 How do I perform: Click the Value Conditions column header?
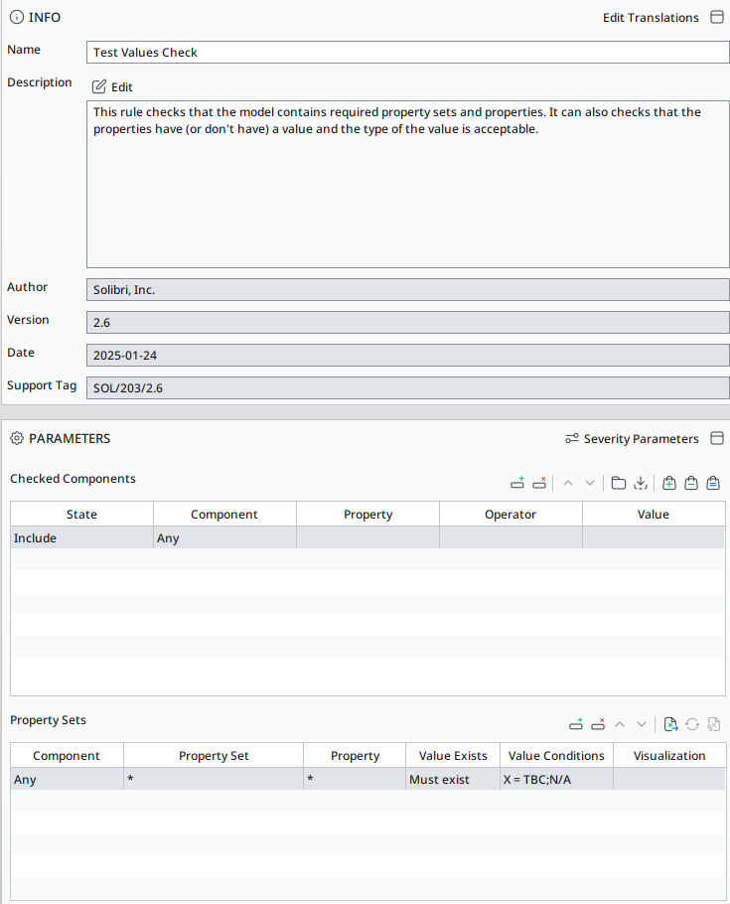(x=556, y=756)
